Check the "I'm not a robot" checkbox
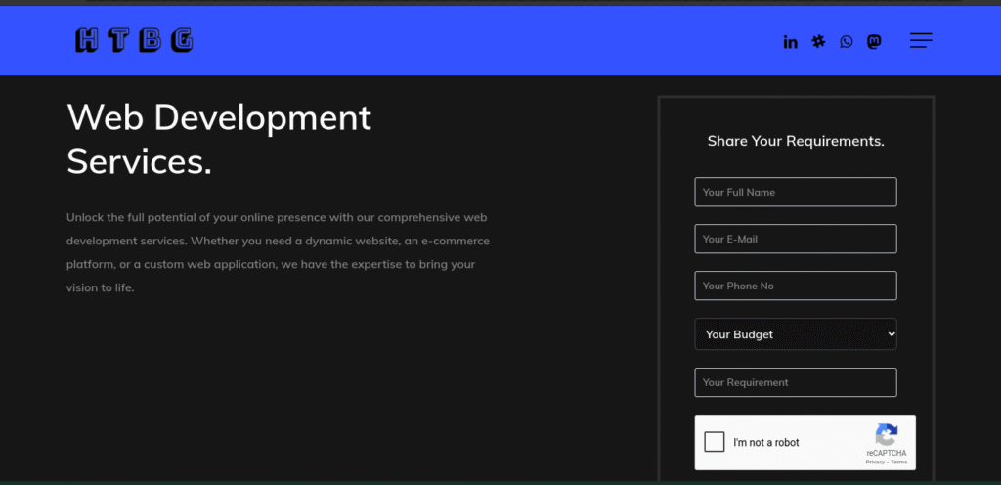Screen dimensions: 1001x485 pyautogui.click(x=715, y=442)
